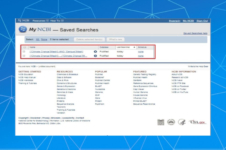Select All saved searches
Screen dimensions: 226x150
[x=38, y=39]
